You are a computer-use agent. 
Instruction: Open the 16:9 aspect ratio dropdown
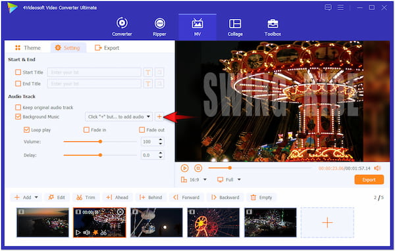(194, 179)
